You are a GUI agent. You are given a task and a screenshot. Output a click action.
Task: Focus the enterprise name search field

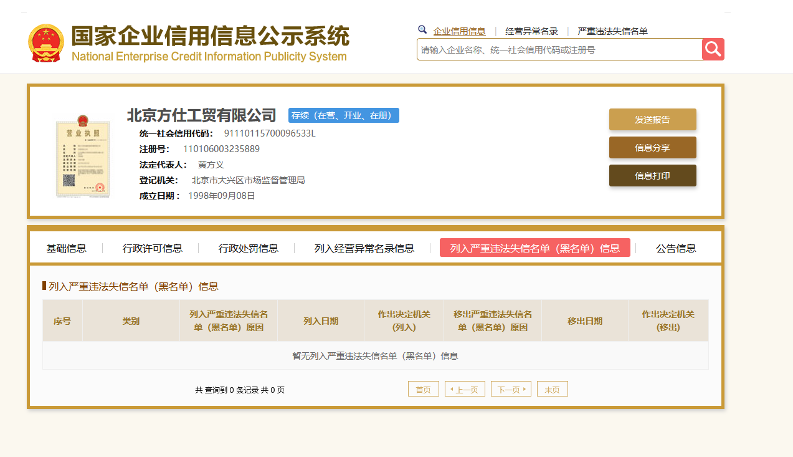[x=559, y=50]
